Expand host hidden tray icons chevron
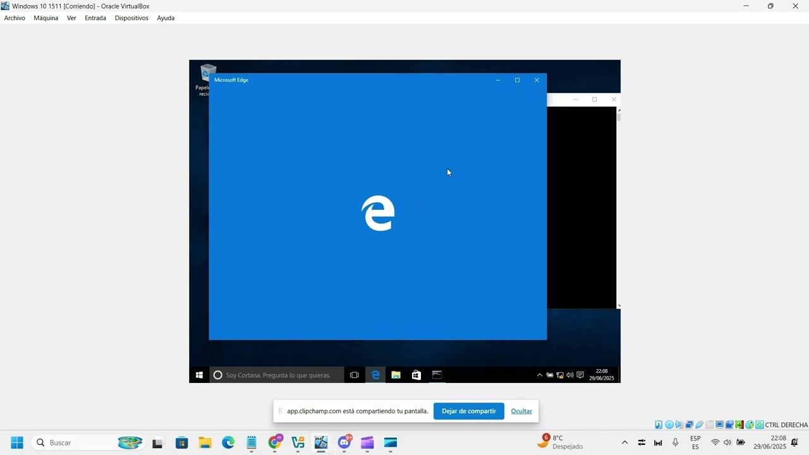 click(x=624, y=442)
